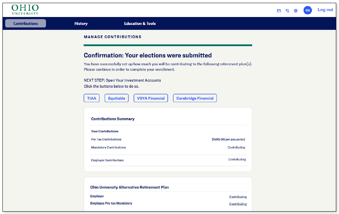Click Contributing status for Employee Pre-tax Mandatory
The image size is (339, 214).
click(x=238, y=204)
